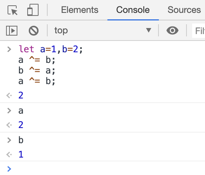Image resolution: width=205 pixels, height=175 pixels.
Task: Click the input chevron next to 'b'
Action: (x=9, y=140)
